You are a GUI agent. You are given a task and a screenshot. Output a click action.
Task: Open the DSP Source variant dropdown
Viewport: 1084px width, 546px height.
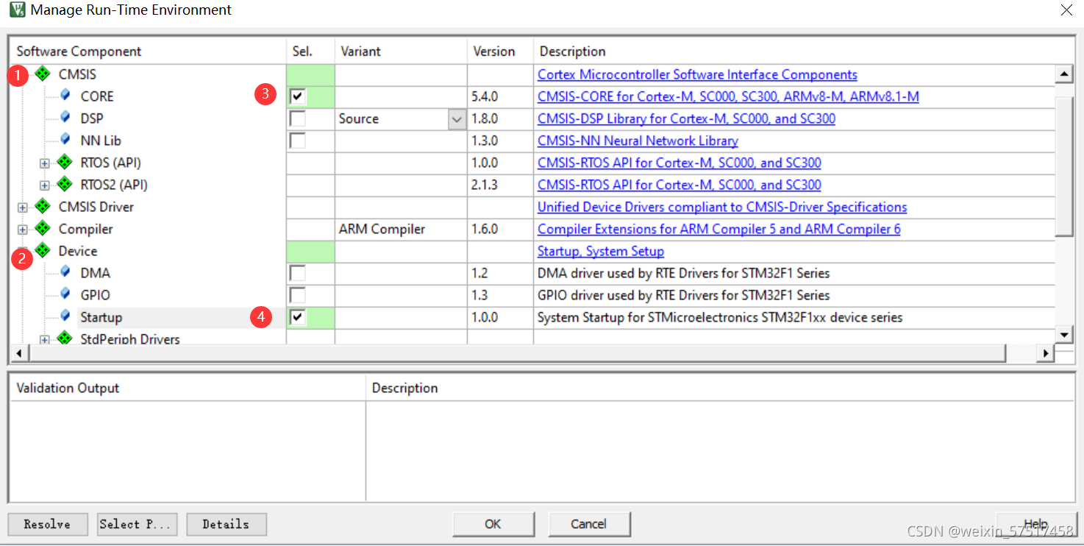[x=457, y=119]
